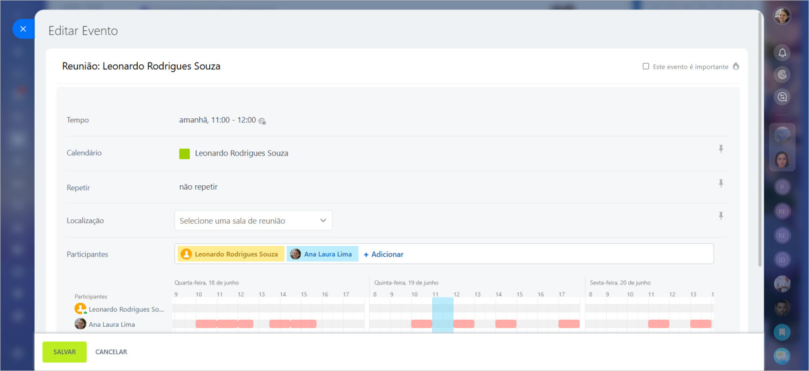Click '+ Adicionar' to add a participant

point(384,254)
